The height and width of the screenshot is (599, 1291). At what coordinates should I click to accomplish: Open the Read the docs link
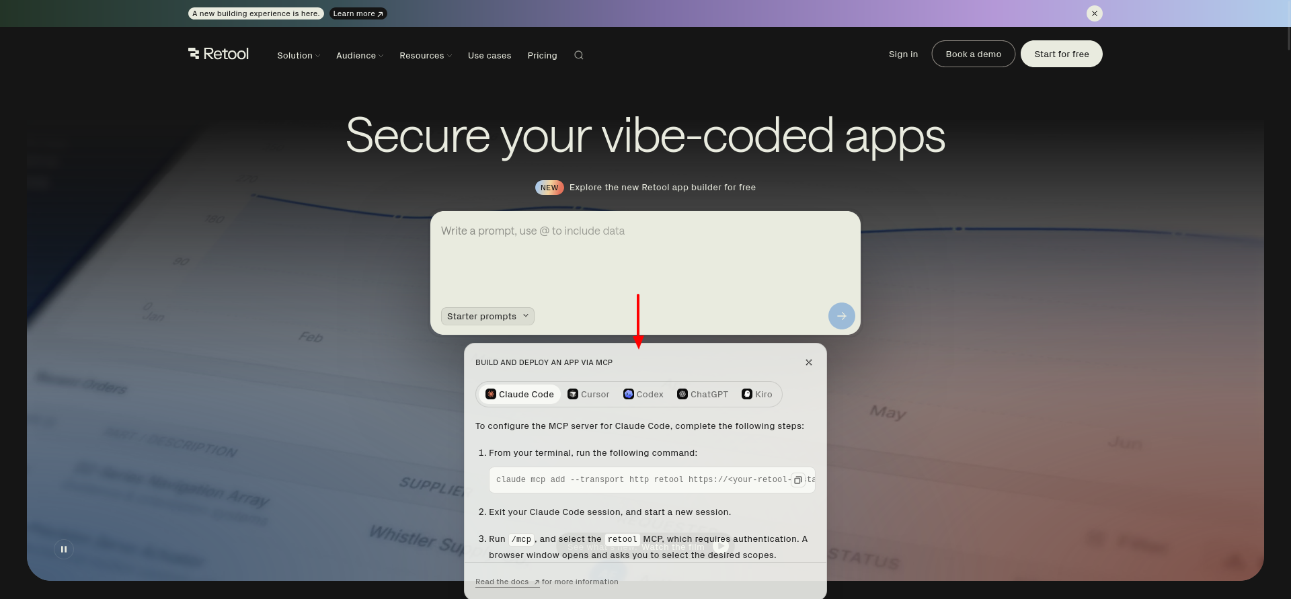(x=507, y=582)
